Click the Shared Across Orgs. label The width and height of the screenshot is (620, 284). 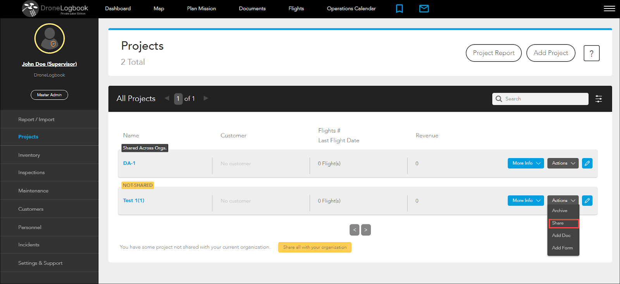[x=145, y=148]
